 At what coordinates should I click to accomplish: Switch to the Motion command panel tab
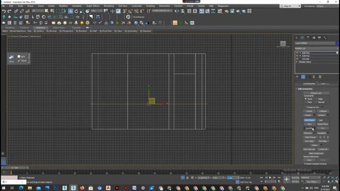click(314, 38)
